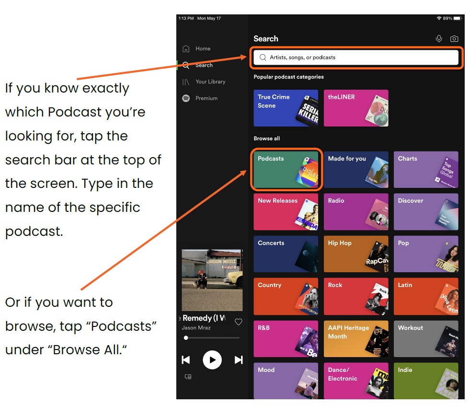Skip to next track
The width and height of the screenshot is (469, 406).
point(239,360)
